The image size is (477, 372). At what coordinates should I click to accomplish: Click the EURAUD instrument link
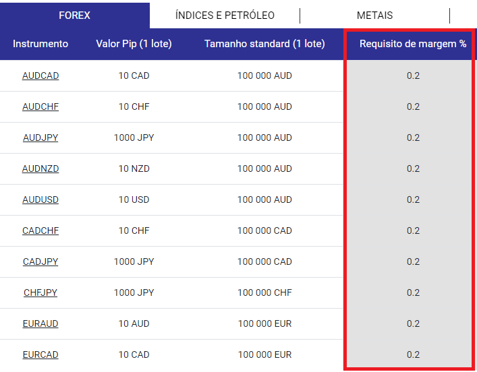[40, 323]
